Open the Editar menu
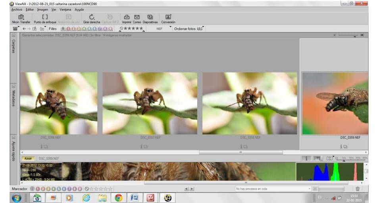The width and height of the screenshot is (377, 203). [30, 10]
